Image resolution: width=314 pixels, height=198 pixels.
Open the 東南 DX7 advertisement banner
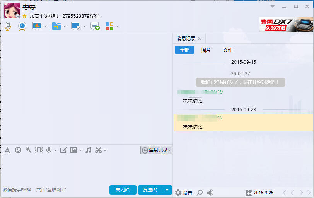click(x=286, y=25)
